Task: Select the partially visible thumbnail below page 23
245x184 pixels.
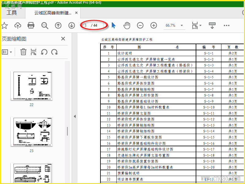Action: pyautogui.click(x=32, y=173)
